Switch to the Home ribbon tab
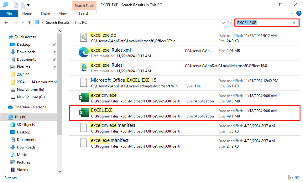Screen dimensions: 303x182 27,13
